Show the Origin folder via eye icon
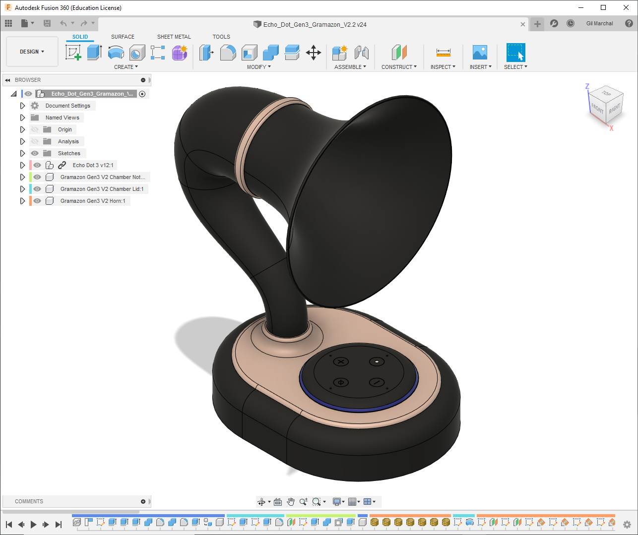Screen dimensions: 638x535 coord(35,129)
